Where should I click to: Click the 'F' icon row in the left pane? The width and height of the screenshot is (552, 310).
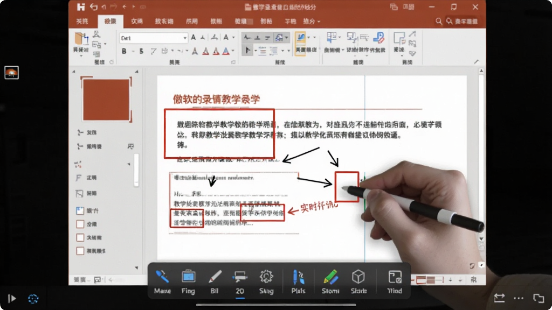pyautogui.click(x=87, y=178)
